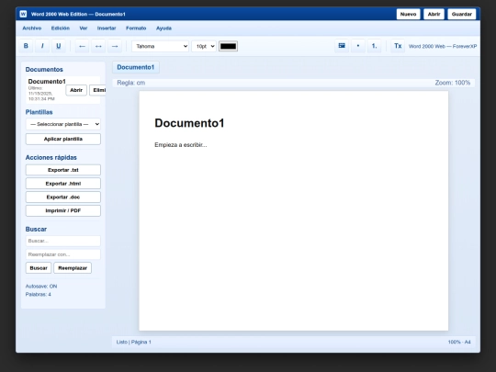Open the black text color swatch
The height and width of the screenshot is (372, 496).
228,46
